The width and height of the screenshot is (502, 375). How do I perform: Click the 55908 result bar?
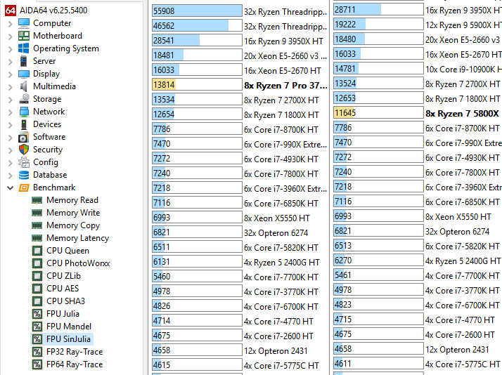197,11
